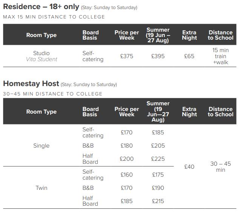Image resolution: width=241 pixels, height=214 pixels.
Task: Click the £395 studio summer price
Action: point(158,56)
